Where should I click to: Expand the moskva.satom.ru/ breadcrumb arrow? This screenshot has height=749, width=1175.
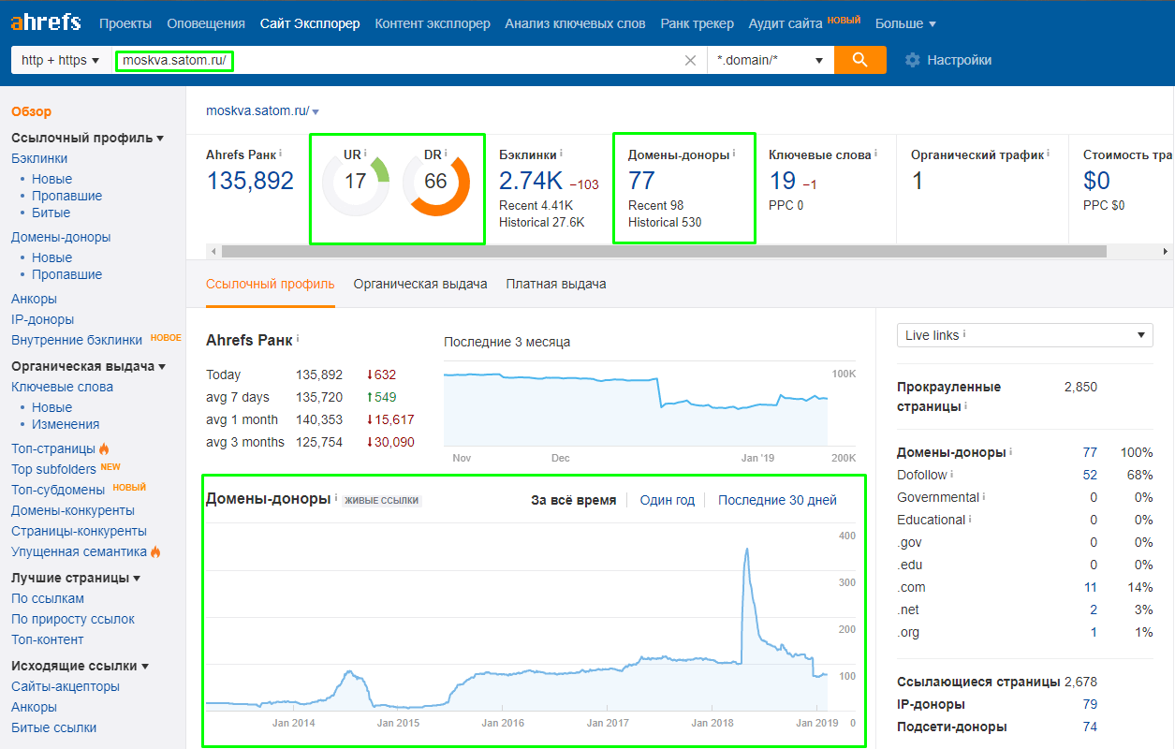(316, 112)
